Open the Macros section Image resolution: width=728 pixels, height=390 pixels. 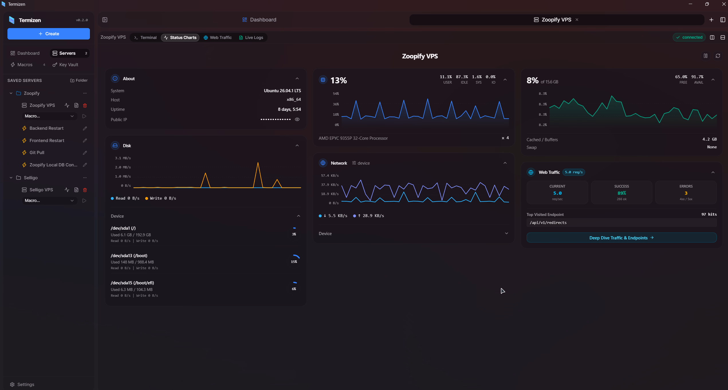28,65
